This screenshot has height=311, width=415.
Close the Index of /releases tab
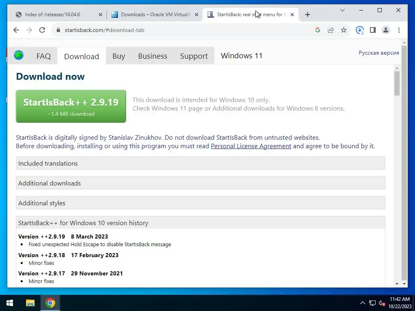(101, 15)
